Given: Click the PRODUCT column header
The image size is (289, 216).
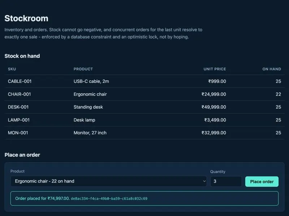Looking at the screenshot, I should [83, 69].
